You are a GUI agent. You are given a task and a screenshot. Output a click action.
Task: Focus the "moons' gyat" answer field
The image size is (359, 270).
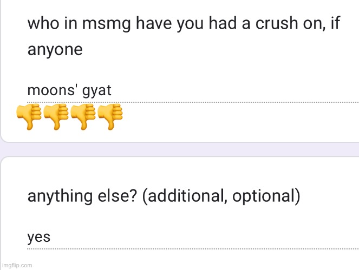[190, 90]
